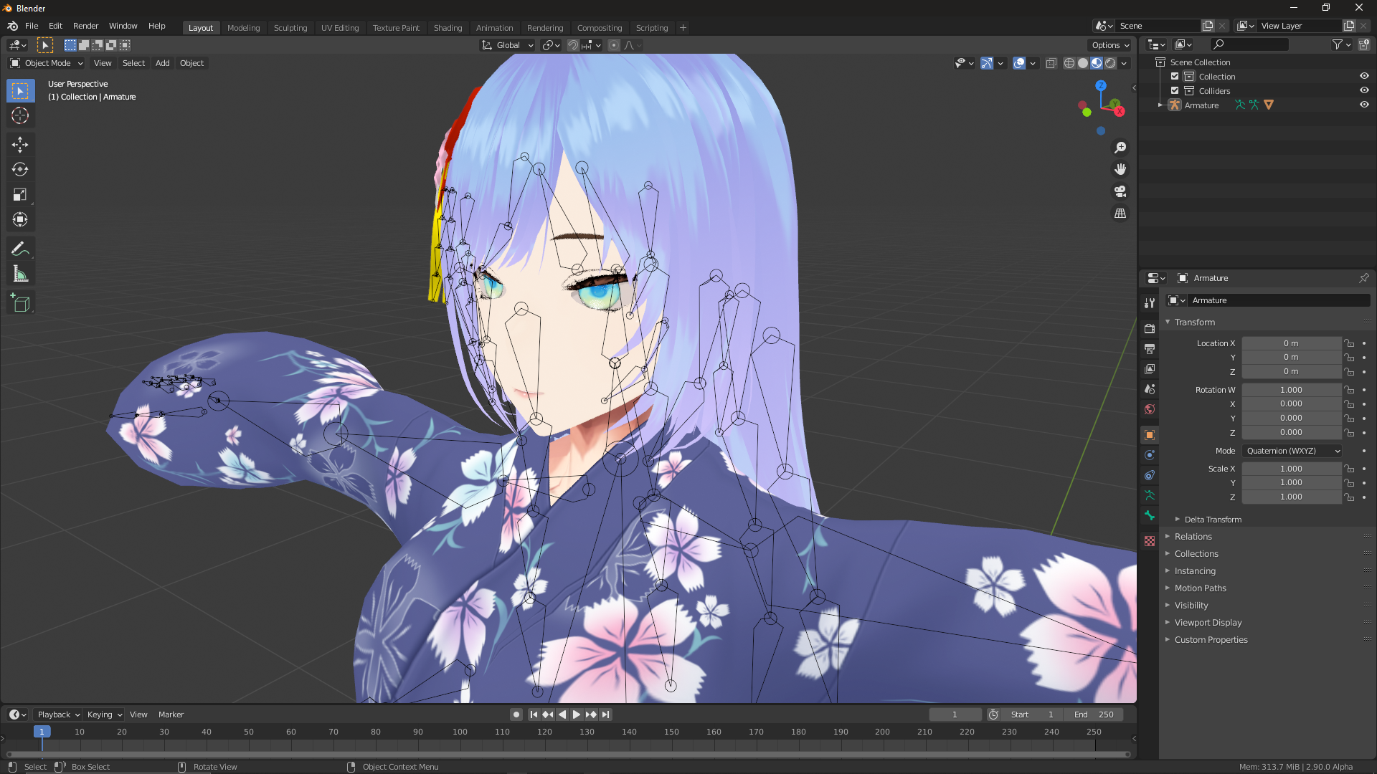
Task: Open the Tool properties tab
Action: point(1150,303)
